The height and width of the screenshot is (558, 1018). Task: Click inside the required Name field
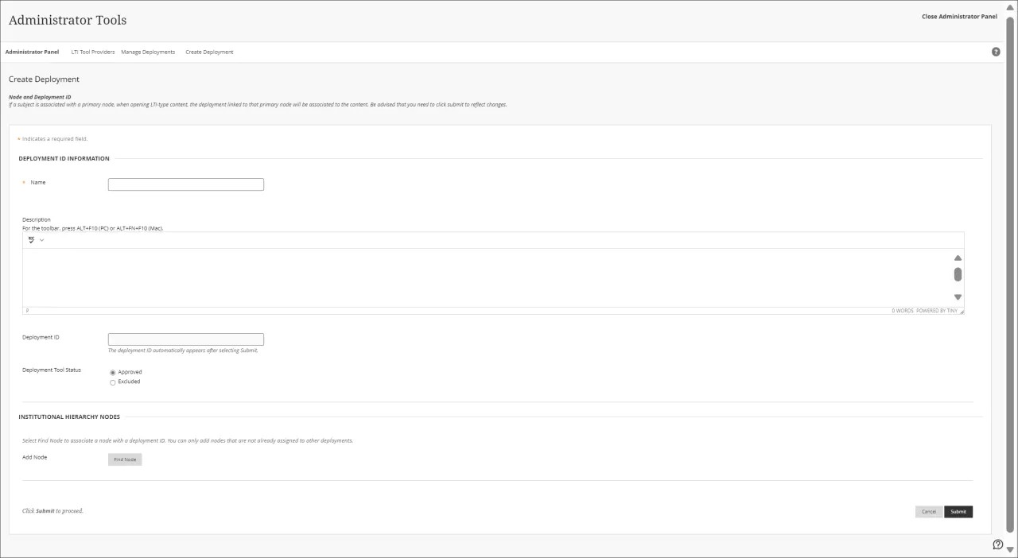coord(185,184)
